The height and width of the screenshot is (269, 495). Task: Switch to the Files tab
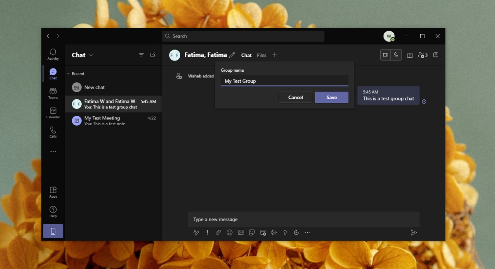click(262, 55)
